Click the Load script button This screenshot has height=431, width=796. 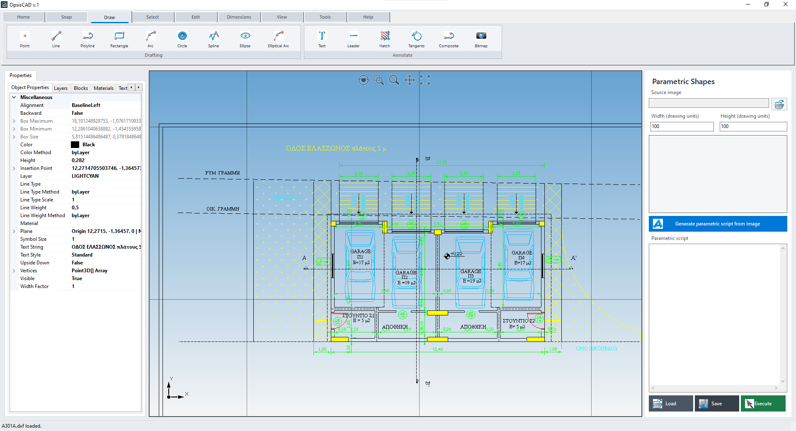pyautogui.click(x=671, y=404)
